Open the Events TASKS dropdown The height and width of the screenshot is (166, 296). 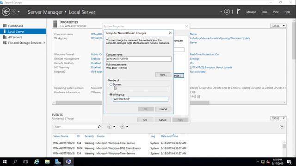pos(278,118)
